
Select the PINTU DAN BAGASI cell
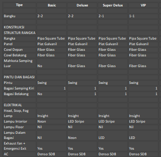(x=19, y=77)
